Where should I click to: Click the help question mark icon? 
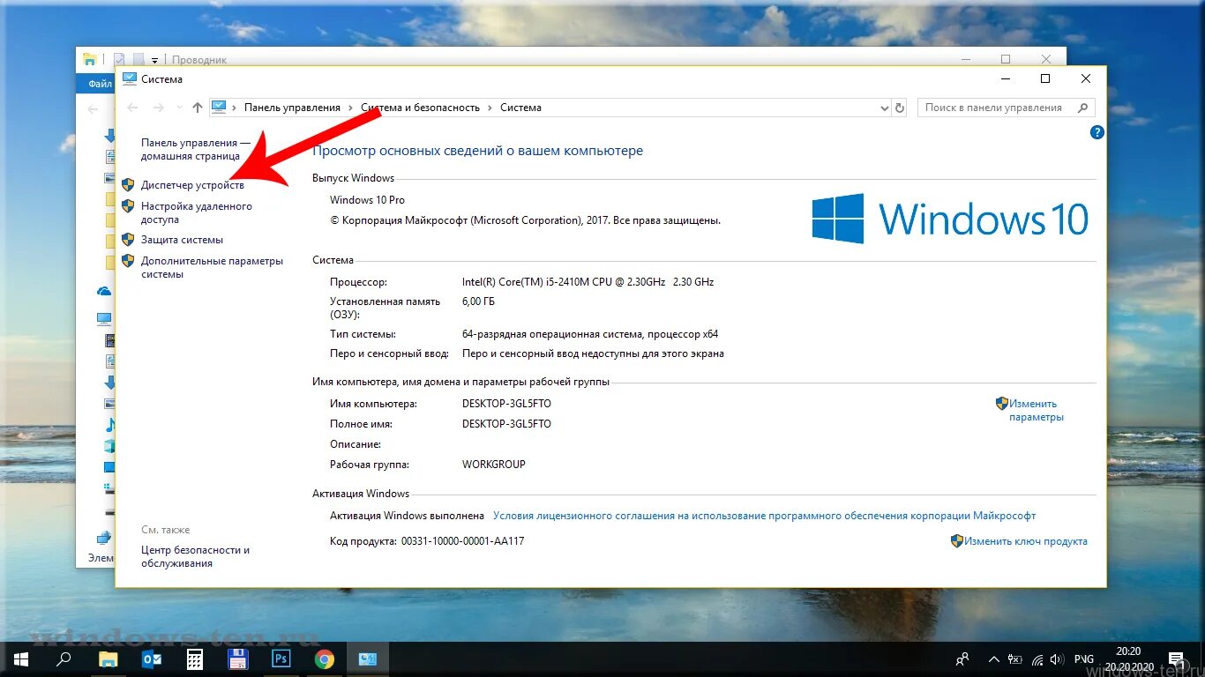coord(1097,132)
